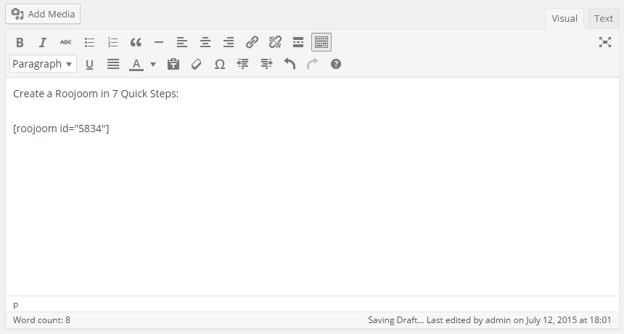This screenshot has width=624, height=334.
Task: Align text left
Action: pyautogui.click(x=182, y=42)
